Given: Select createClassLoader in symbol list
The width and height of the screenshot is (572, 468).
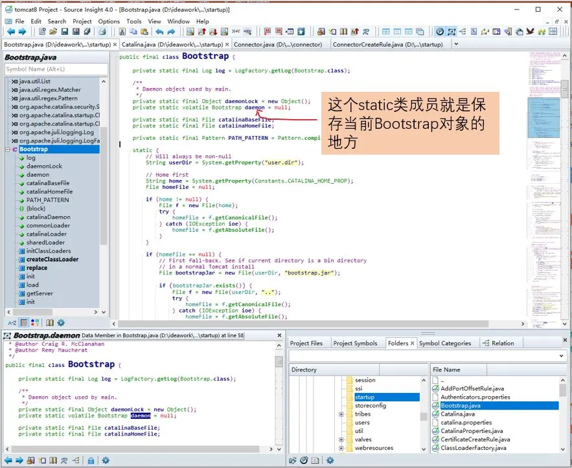Looking at the screenshot, I should point(52,260).
